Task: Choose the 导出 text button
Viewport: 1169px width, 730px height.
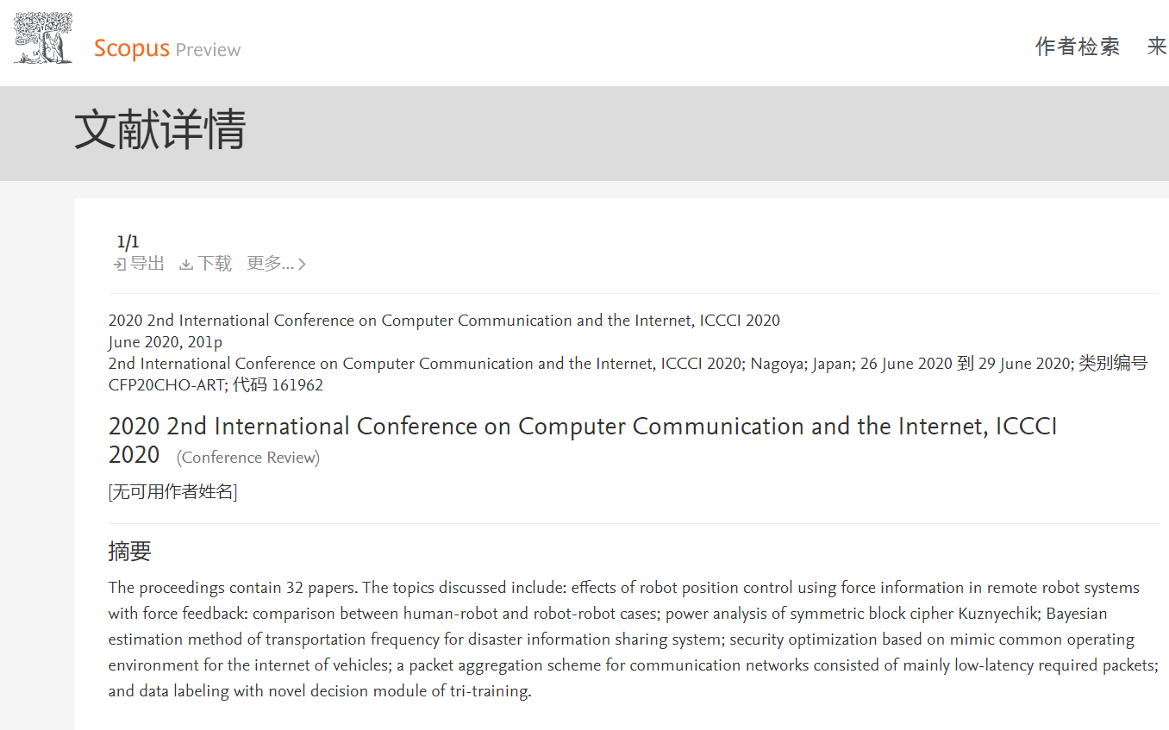Action: (147, 264)
